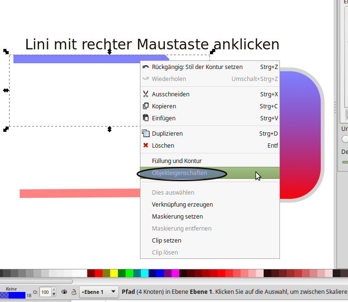Image resolution: width=348 pixels, height=302 pixels.
Task: Select Verknüpfung erzeugen menu entry
Action: (210, 205)
